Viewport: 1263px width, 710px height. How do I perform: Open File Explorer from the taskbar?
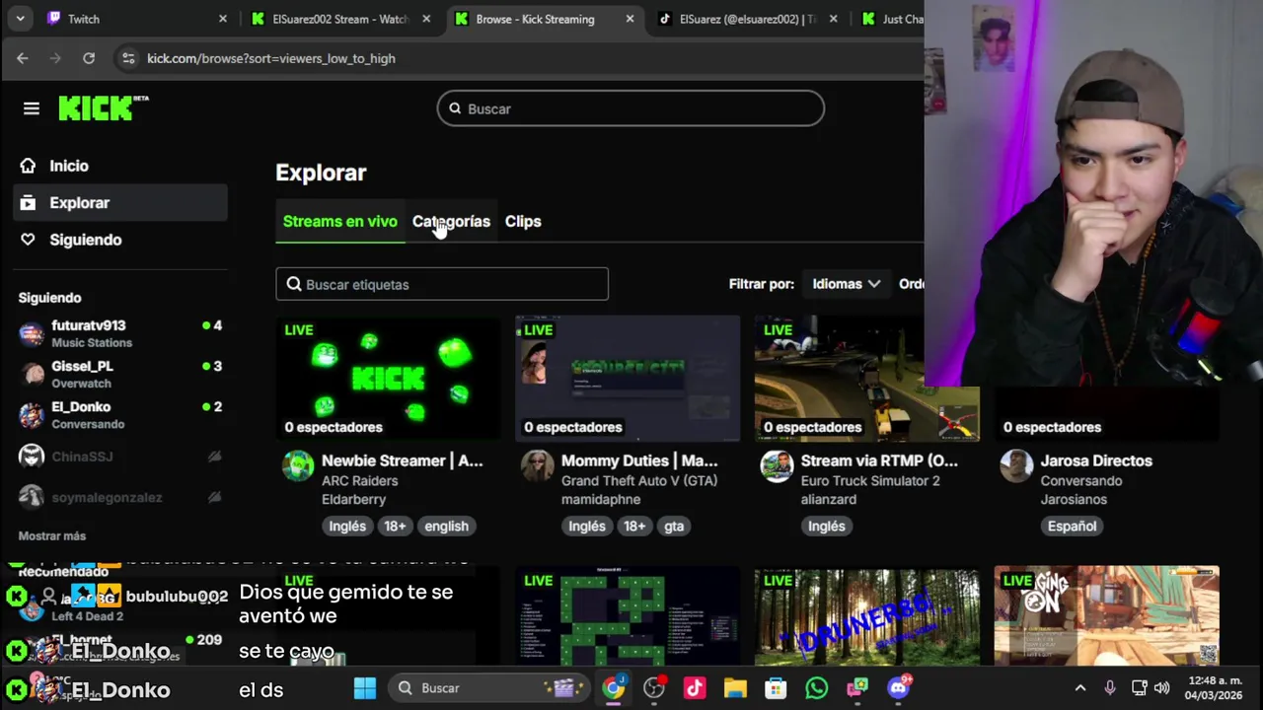pyautogui.click(x=735, y=688)
